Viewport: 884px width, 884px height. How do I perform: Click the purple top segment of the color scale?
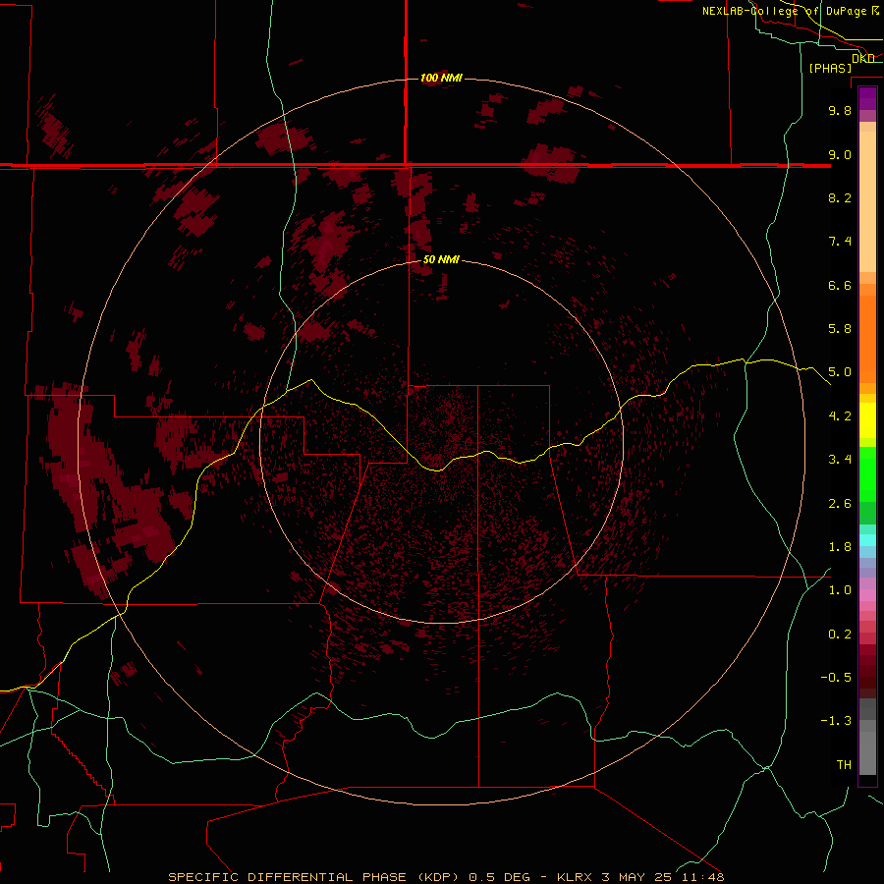pos(867,98)
